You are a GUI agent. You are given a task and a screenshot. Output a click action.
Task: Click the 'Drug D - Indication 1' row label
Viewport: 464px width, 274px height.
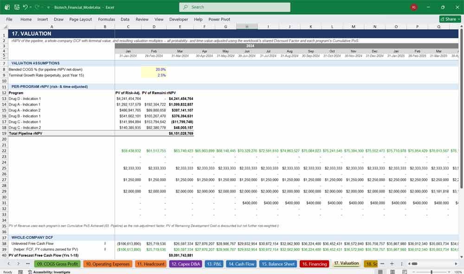coord(25,99)
